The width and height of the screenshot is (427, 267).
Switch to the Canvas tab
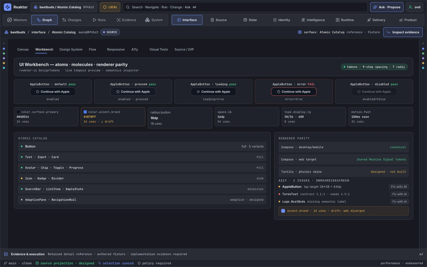pyautogui.click(x=23, y=50)
